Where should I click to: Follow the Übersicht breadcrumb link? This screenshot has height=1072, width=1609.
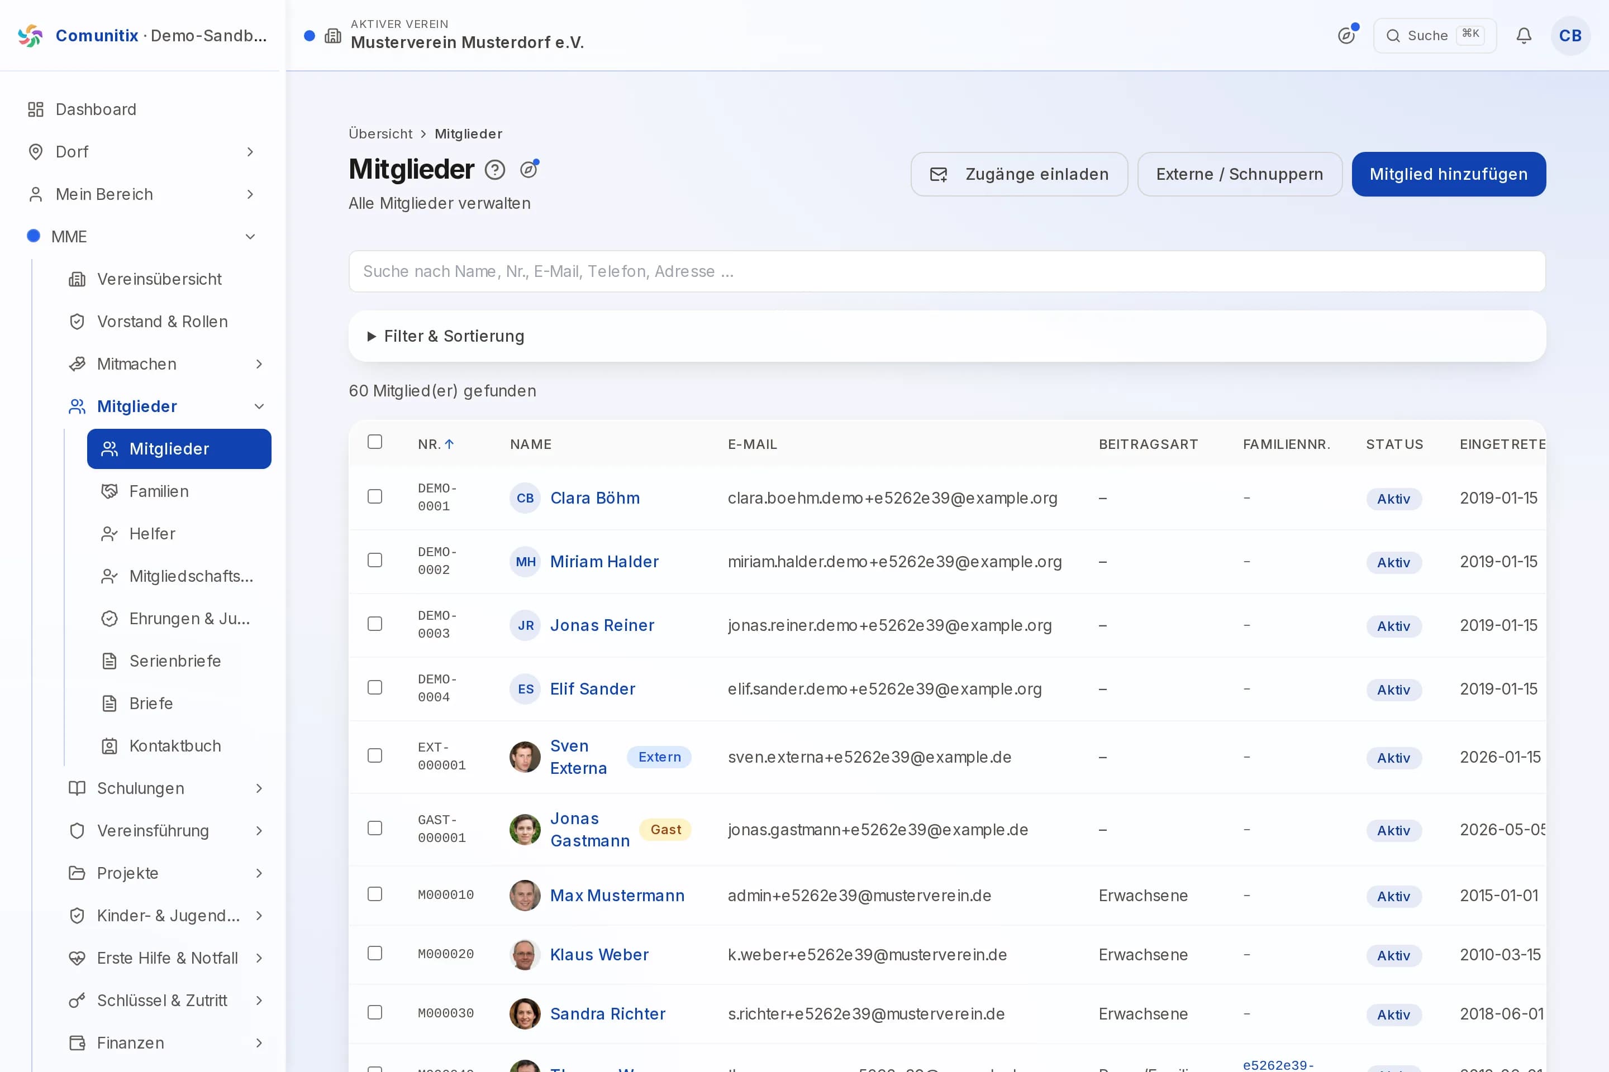click(x=380, y=133)
